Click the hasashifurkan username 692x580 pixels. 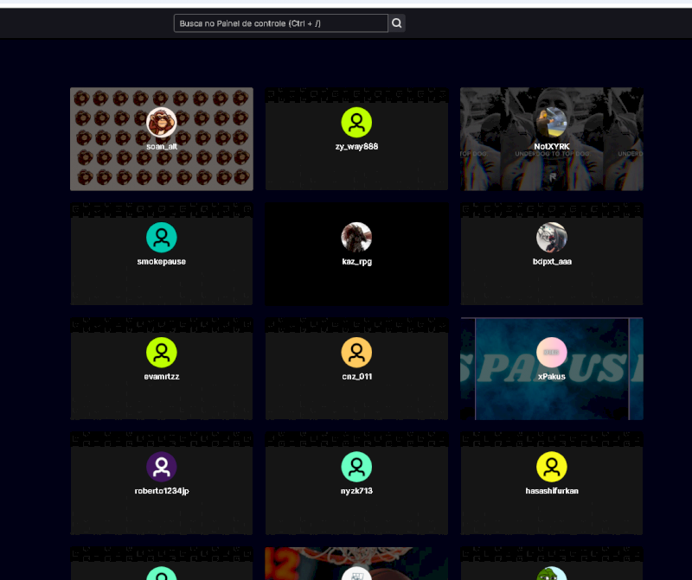pyautogui.click(x=552, y=491)
